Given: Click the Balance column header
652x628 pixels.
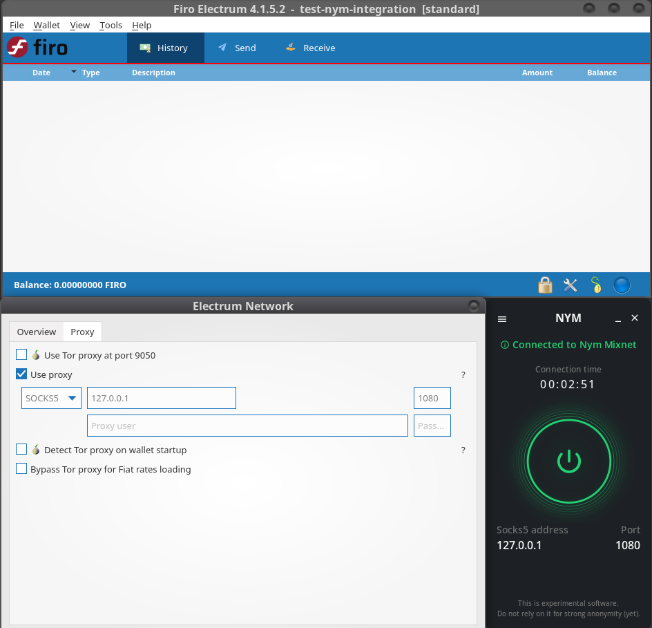Looking at the screenshot, I should (602, 73).
